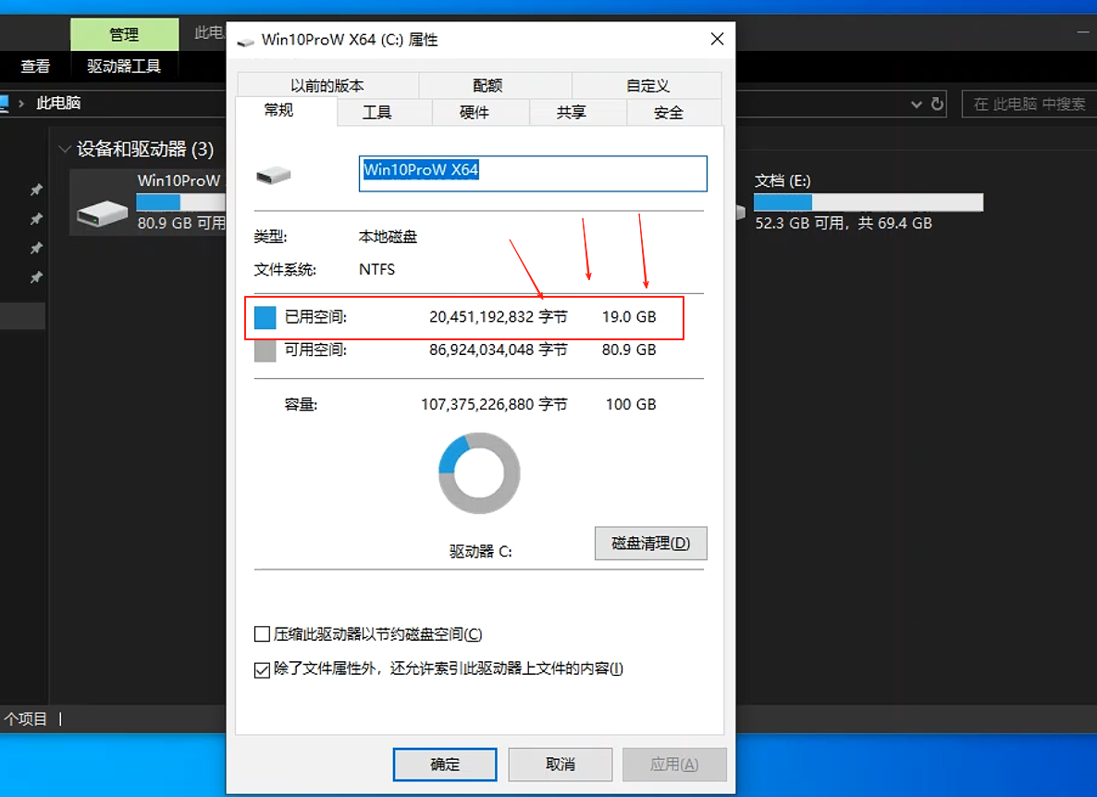The width and height of the screenshot is (1097, 797).
Task: Click the refresh icon in Explorer's address bar
Action: click(x=938, y=104)
